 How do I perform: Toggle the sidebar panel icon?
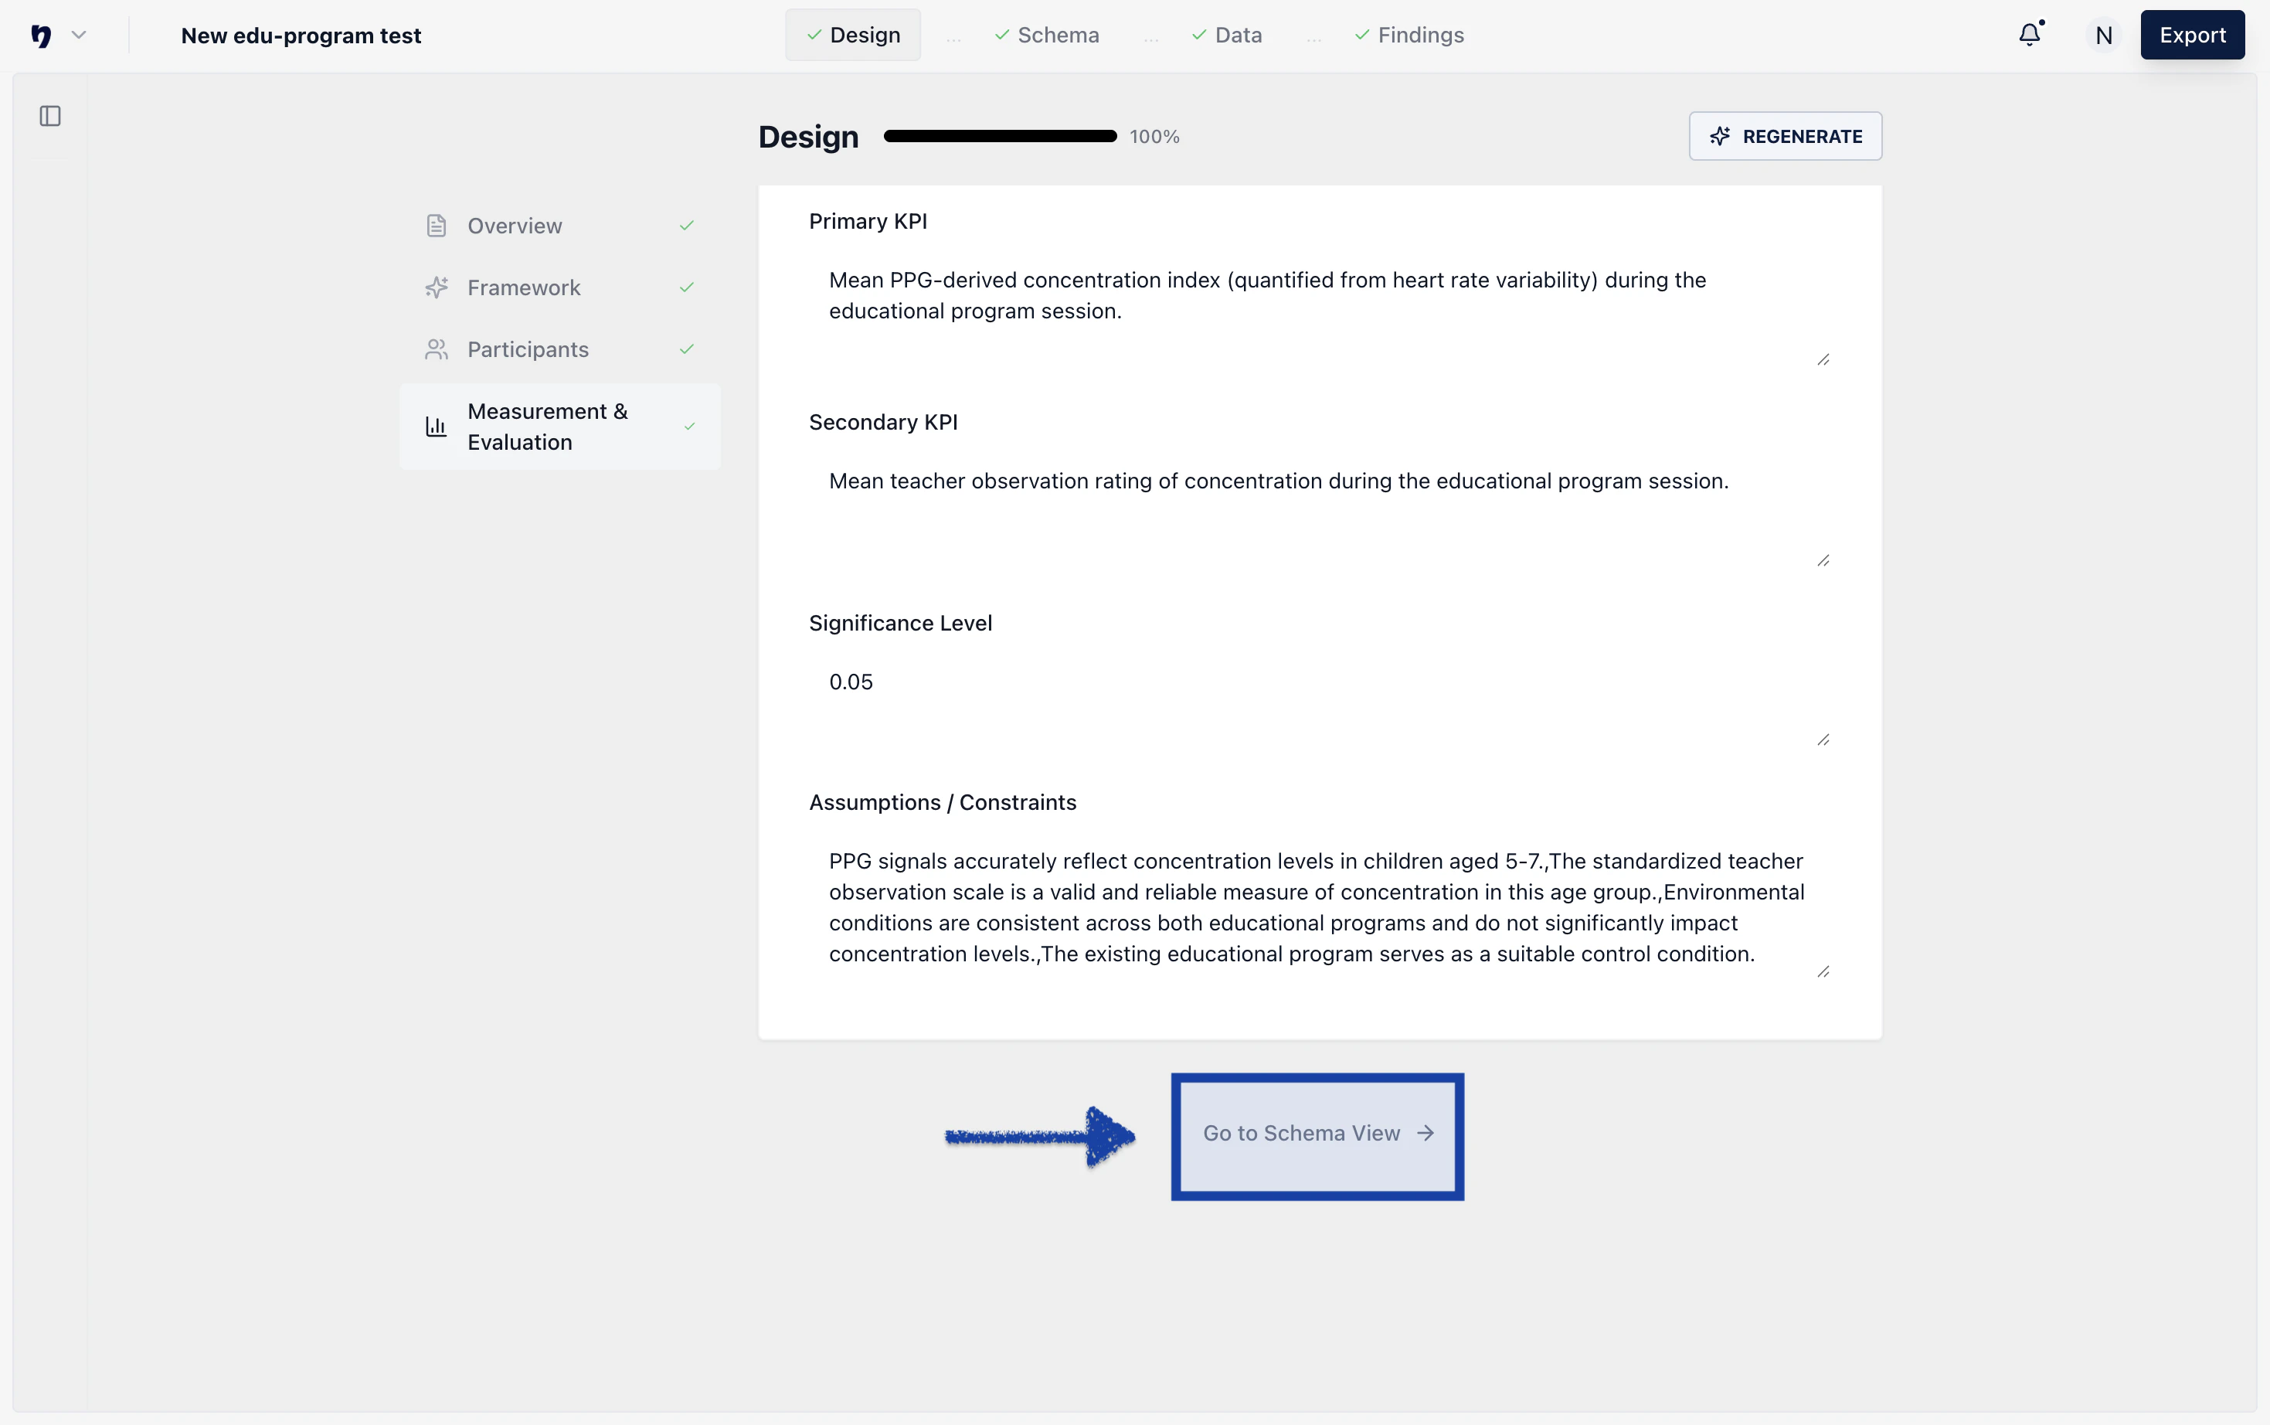50,116
